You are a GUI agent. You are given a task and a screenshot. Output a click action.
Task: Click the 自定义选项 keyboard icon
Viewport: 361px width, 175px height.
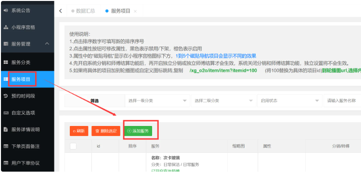(6, 112)
